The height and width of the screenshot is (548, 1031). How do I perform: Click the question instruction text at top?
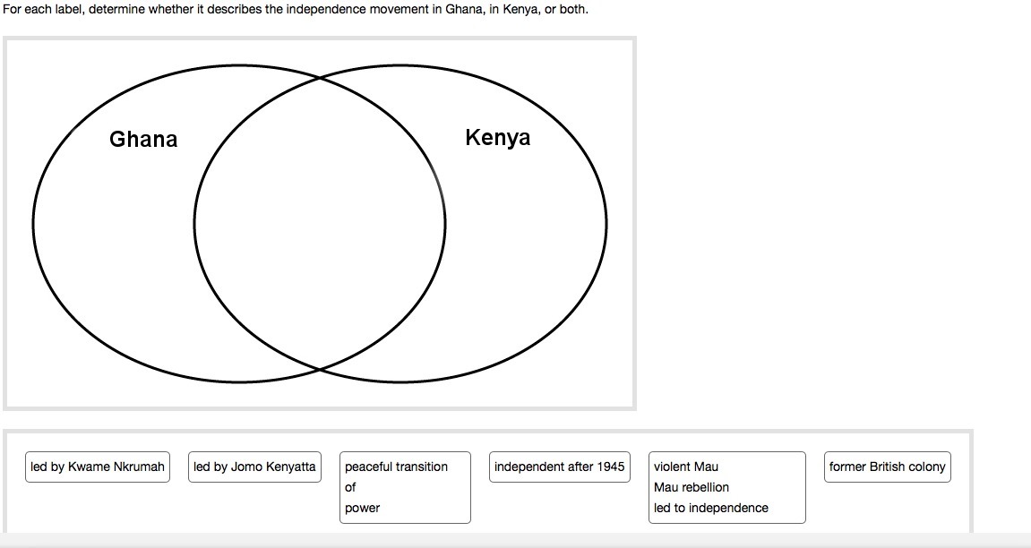[296, 10]
